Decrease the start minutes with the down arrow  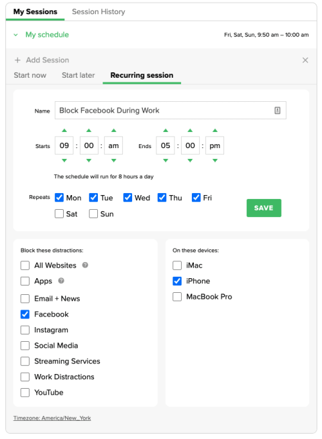pos(89,160)
